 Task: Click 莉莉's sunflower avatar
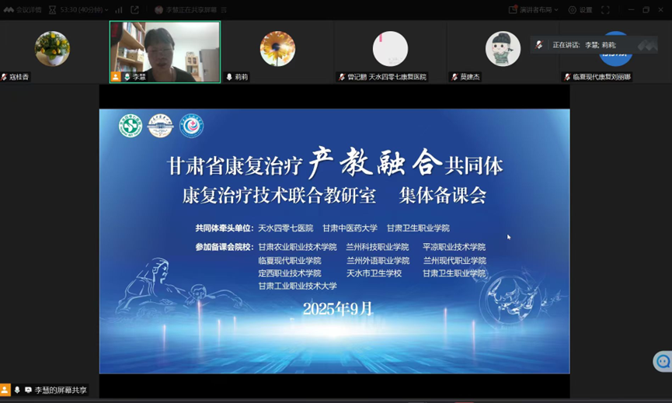pos(277,49)
